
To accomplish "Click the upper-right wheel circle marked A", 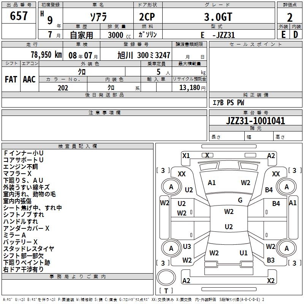I will click(x=287, y=187).
